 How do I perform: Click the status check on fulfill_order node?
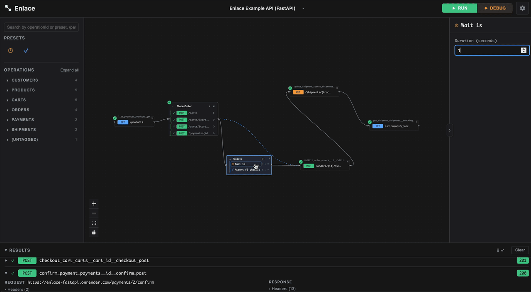pos(301,162)
